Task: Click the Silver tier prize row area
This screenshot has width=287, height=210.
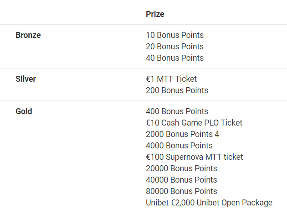Action: [x=143, y=84]
